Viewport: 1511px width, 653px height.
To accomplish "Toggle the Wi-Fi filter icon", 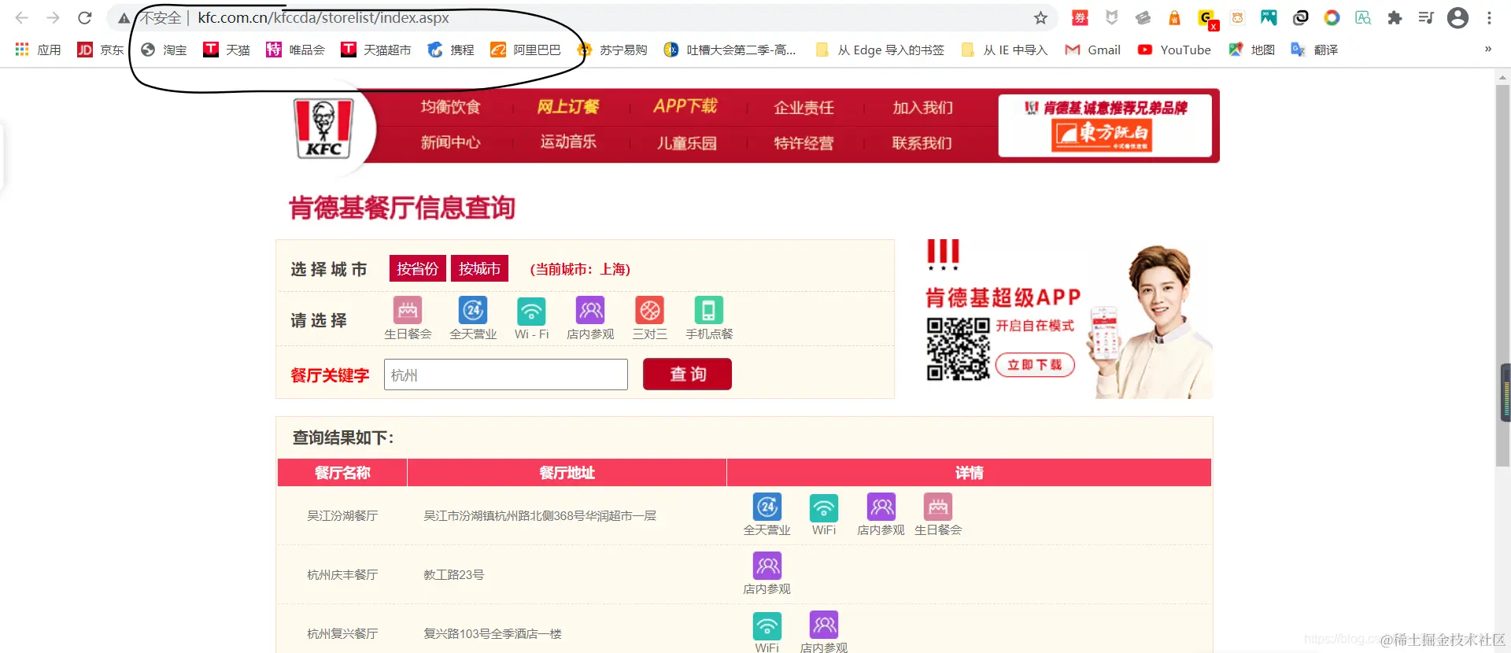I will (531, 310).
